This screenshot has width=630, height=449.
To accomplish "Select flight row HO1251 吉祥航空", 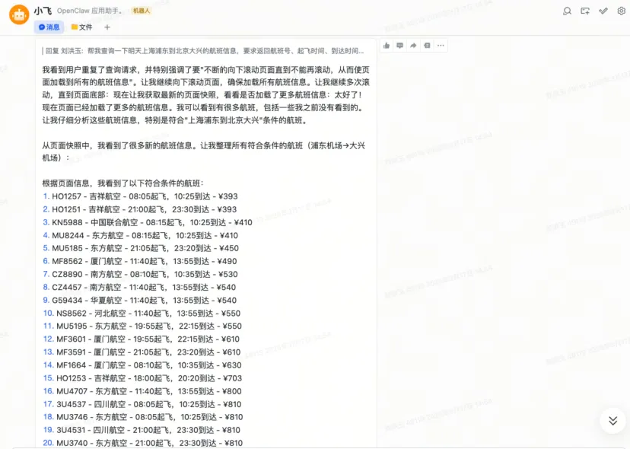I will (140, 209).
